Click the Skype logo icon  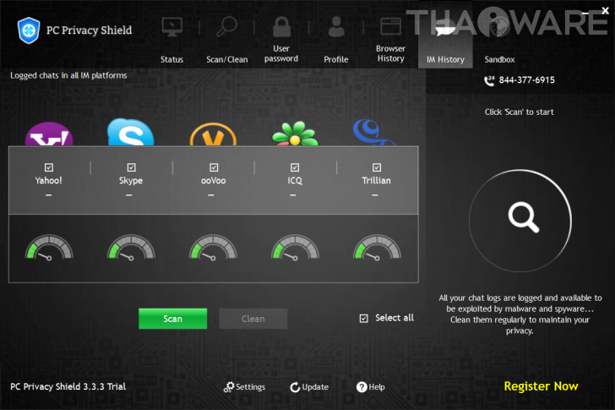pos(131,132)
